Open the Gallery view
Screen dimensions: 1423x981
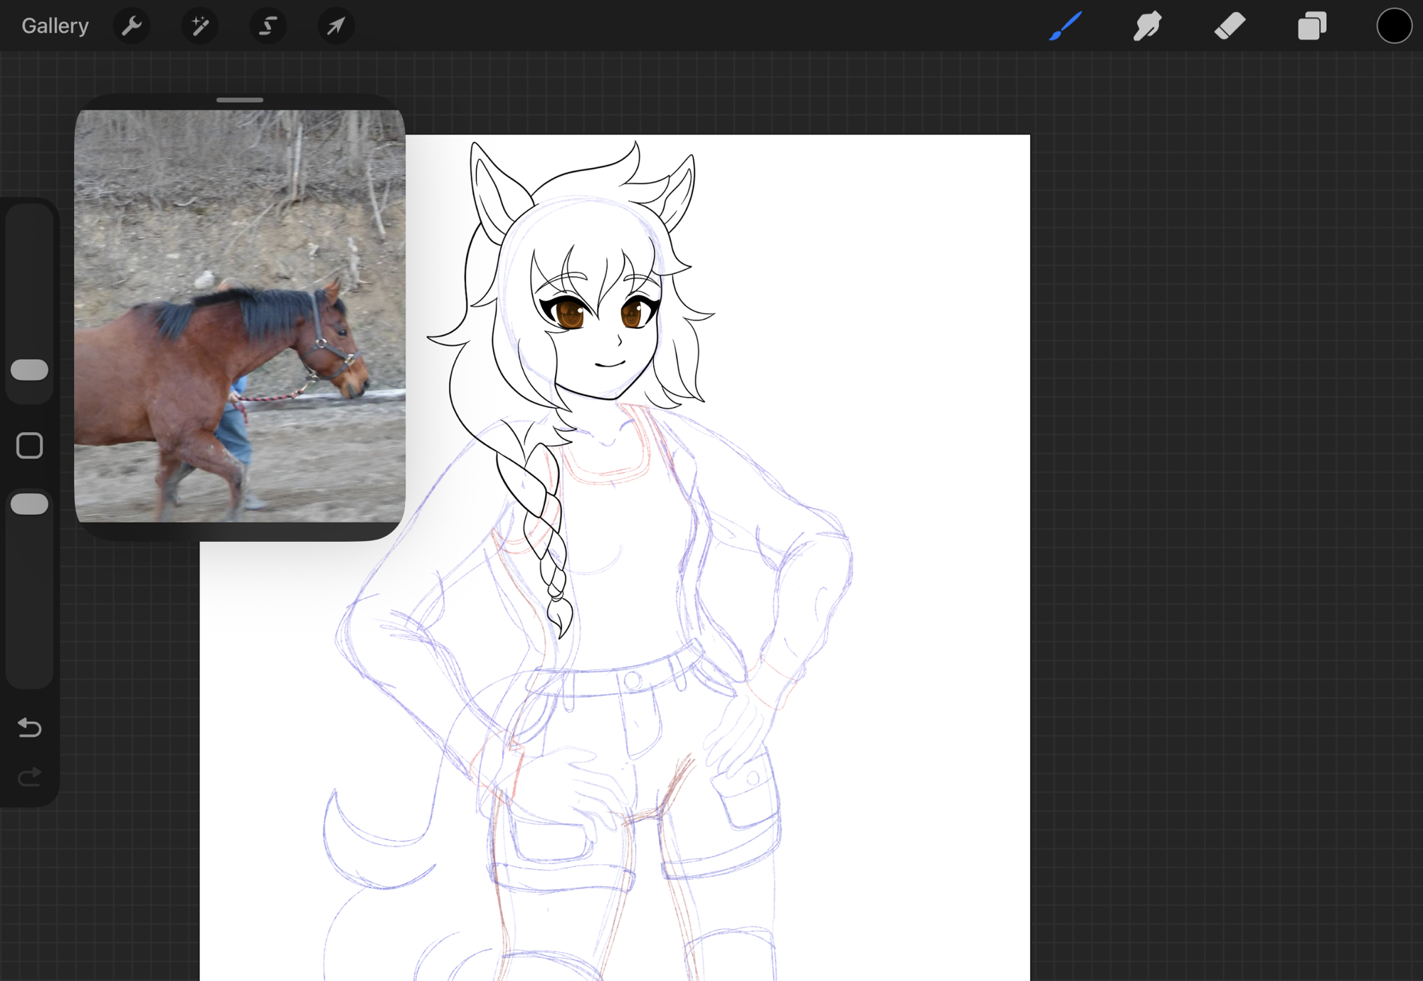coord(55,26)
